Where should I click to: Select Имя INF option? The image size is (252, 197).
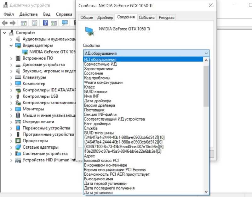pyautogui.click(x=91, y=96)
